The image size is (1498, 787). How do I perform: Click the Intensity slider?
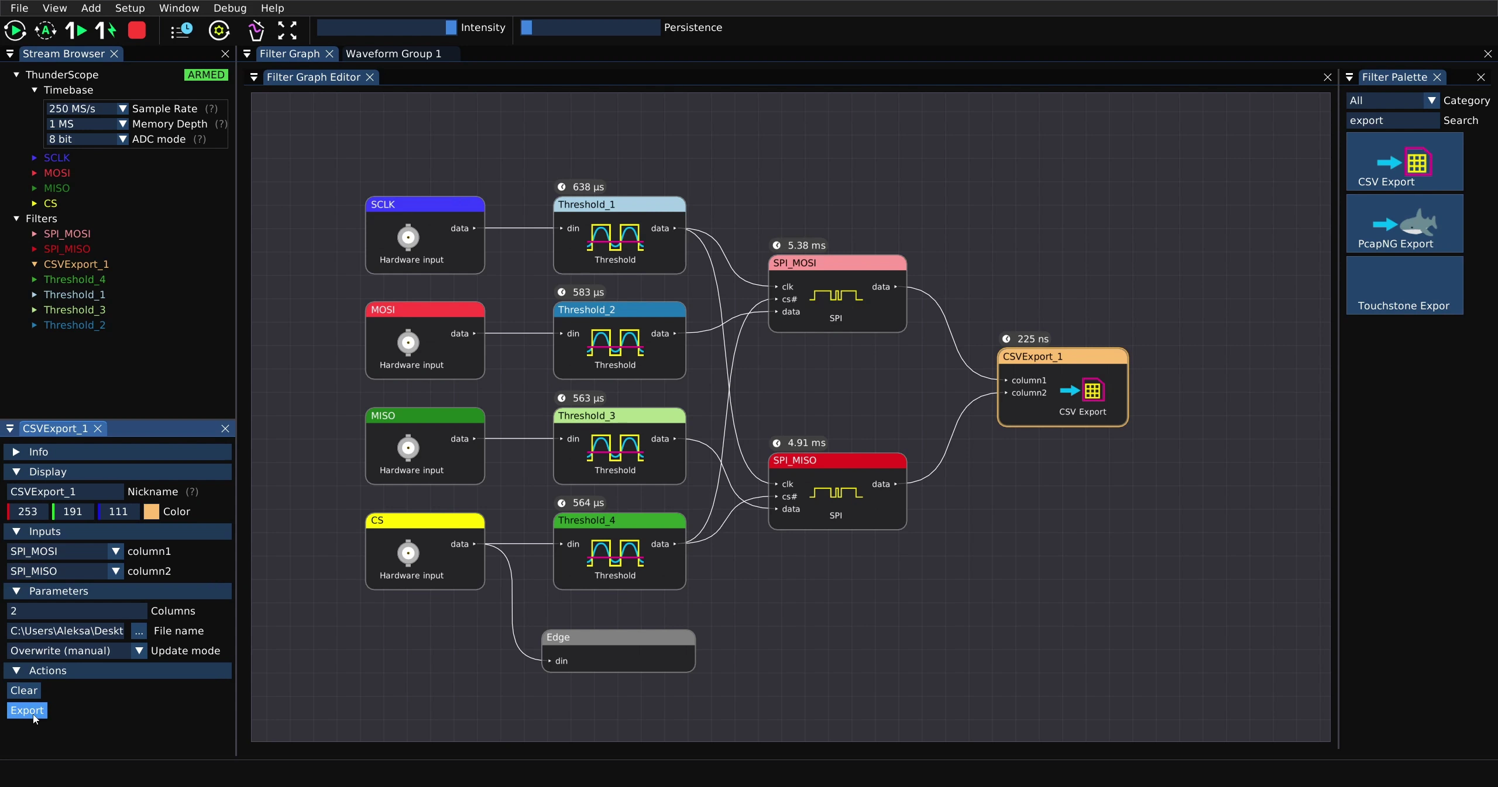click(x=387, y=27)
